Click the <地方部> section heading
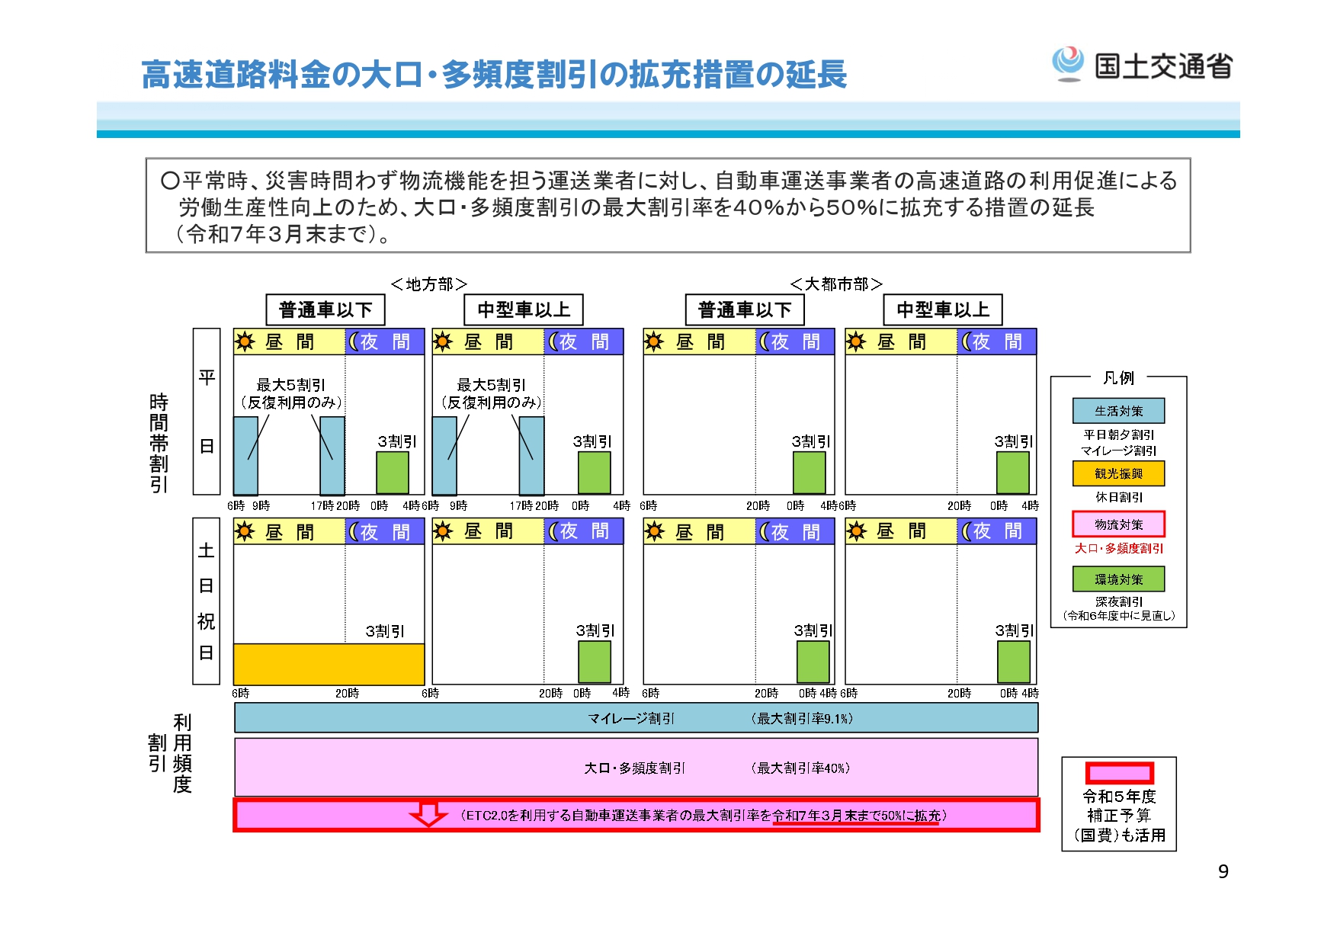This screenshot has height=946, width=1337. 428,284
